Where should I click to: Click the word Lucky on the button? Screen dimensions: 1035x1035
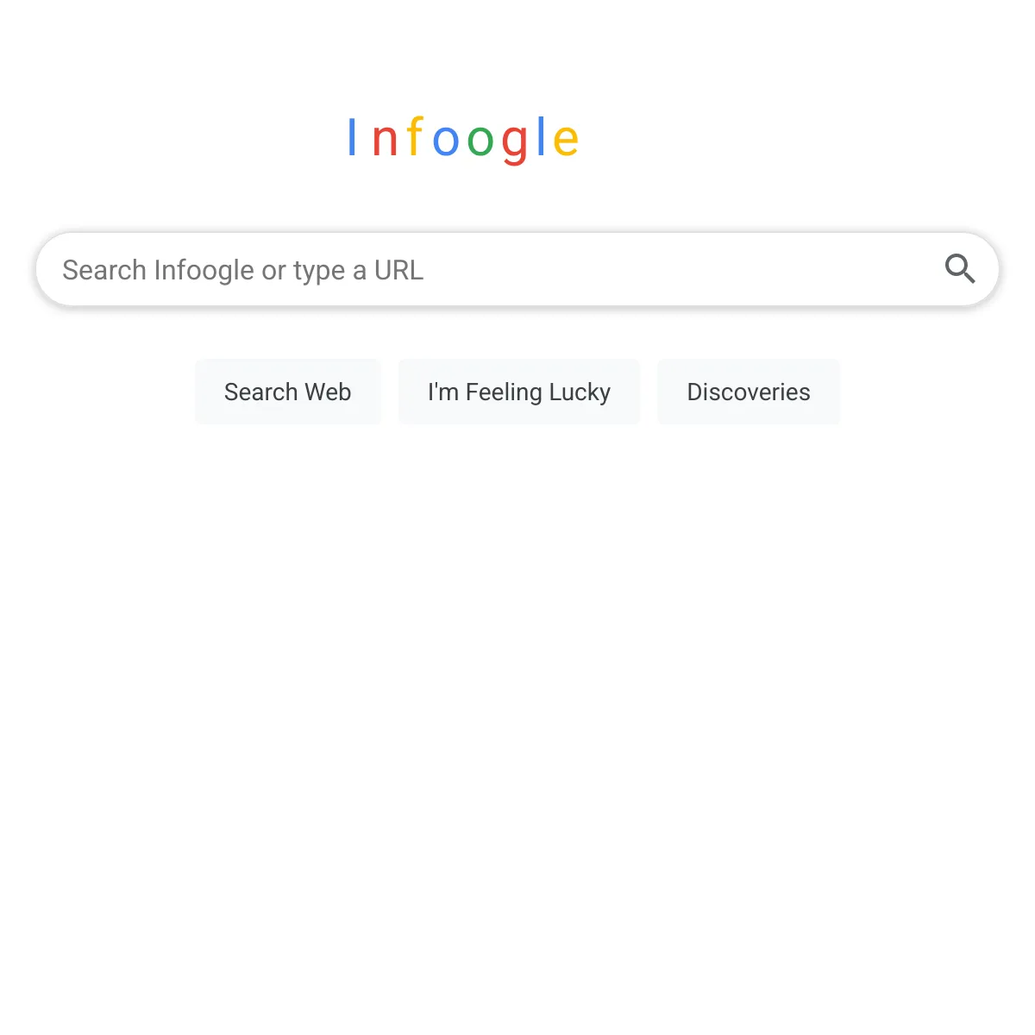580,393
